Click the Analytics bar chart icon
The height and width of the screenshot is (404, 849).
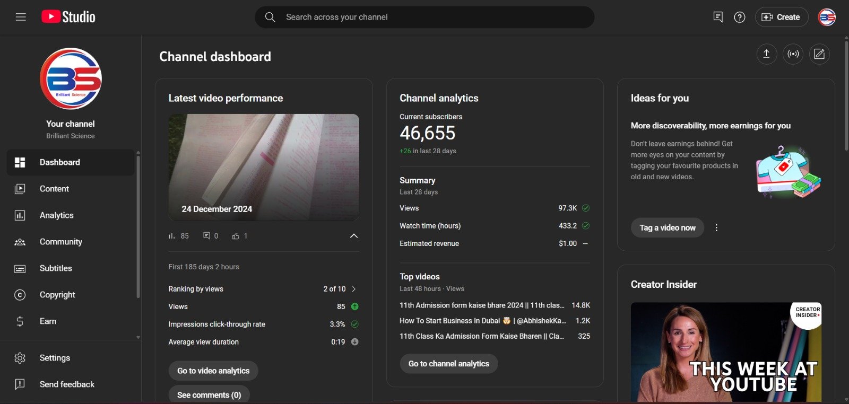click(x=20, y=215)
